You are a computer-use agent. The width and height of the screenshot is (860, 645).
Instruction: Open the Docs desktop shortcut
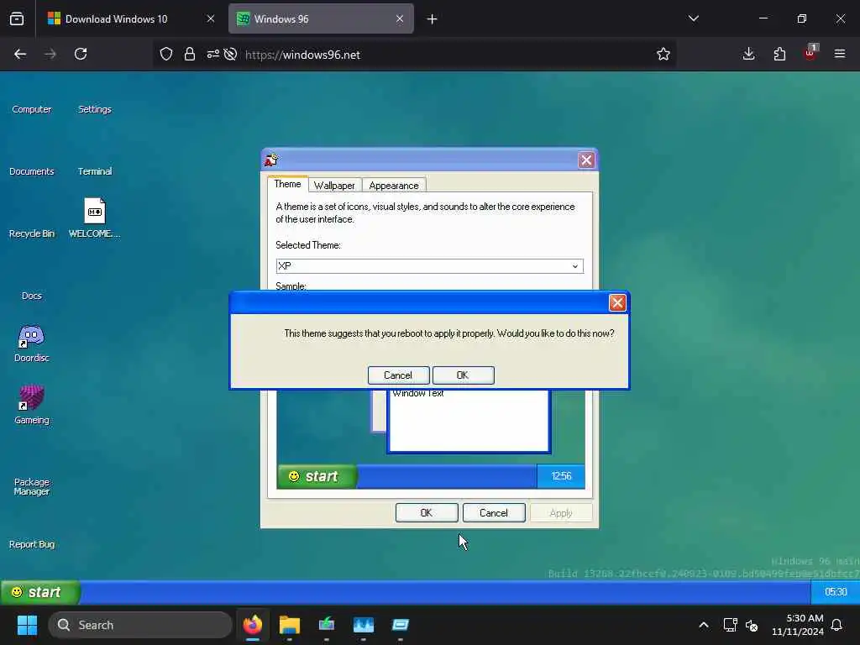pos(32,296)
